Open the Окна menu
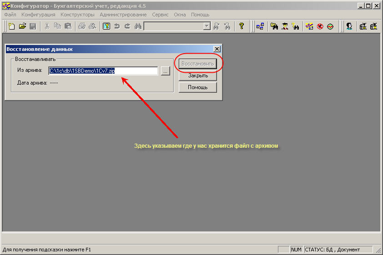383x255 pixels. click(180, 15)
